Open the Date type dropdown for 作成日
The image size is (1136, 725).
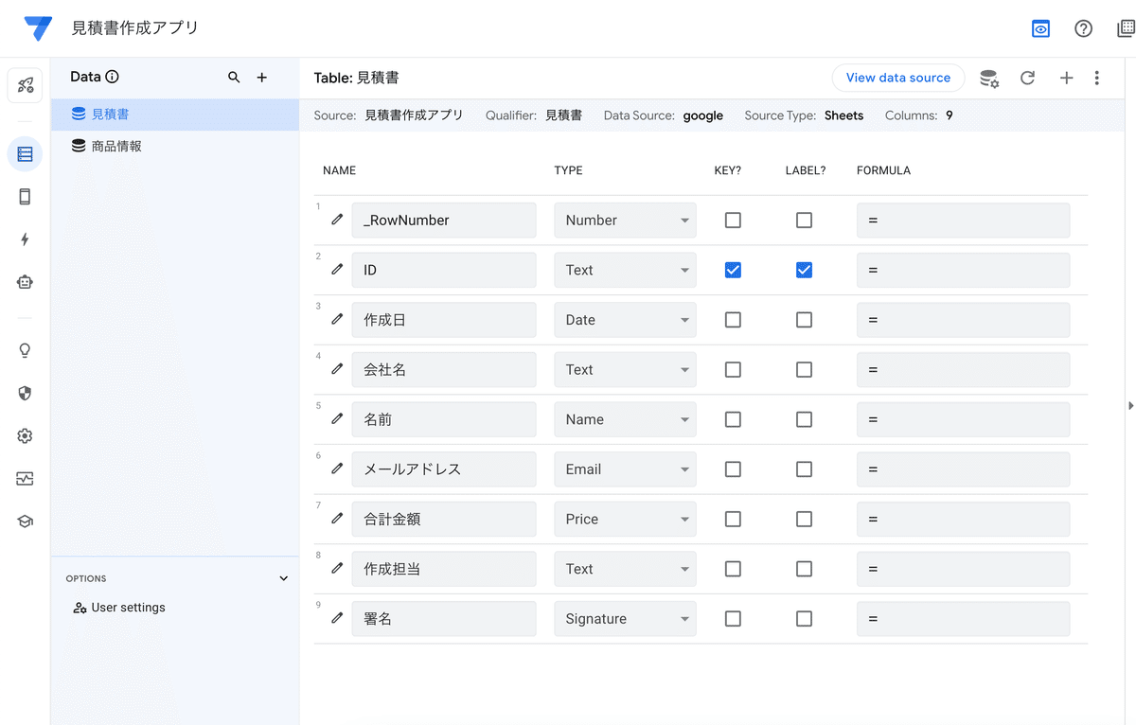(x=625, y=320)
